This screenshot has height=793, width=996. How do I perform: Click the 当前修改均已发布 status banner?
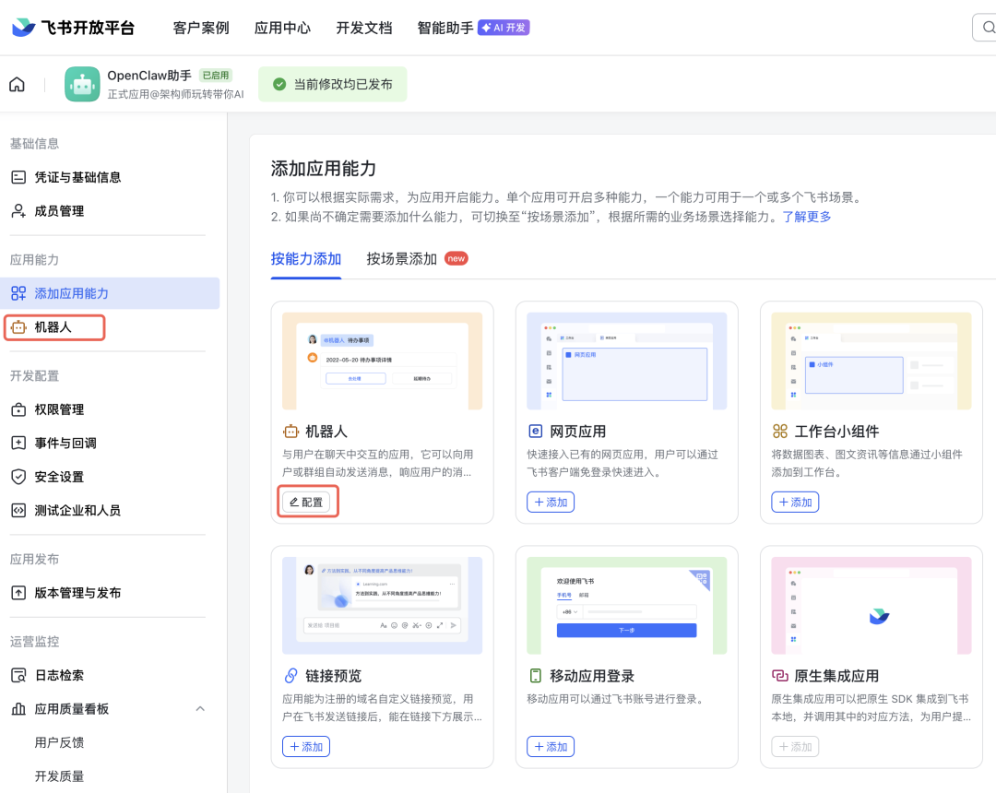point(332,83)
